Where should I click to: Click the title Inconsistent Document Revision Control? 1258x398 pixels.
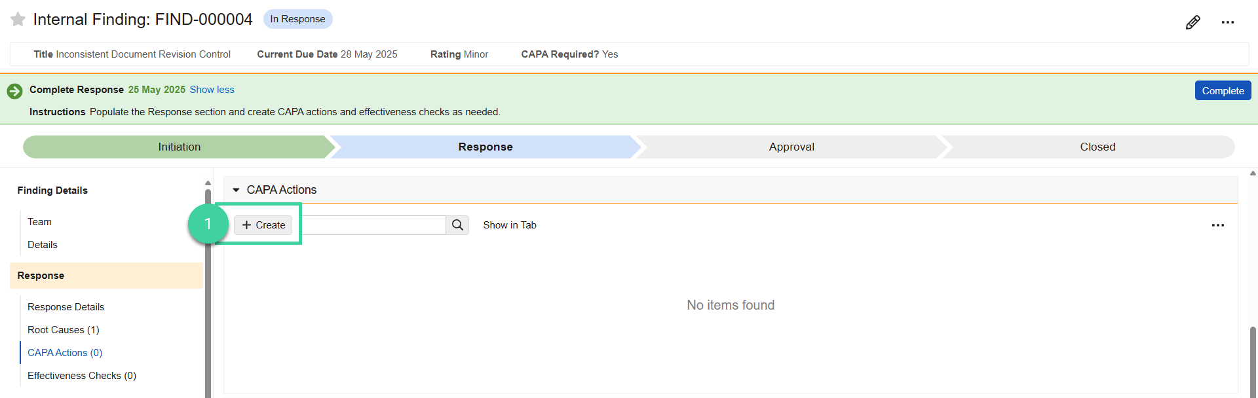pyautogui.click(x=143, y=54)
